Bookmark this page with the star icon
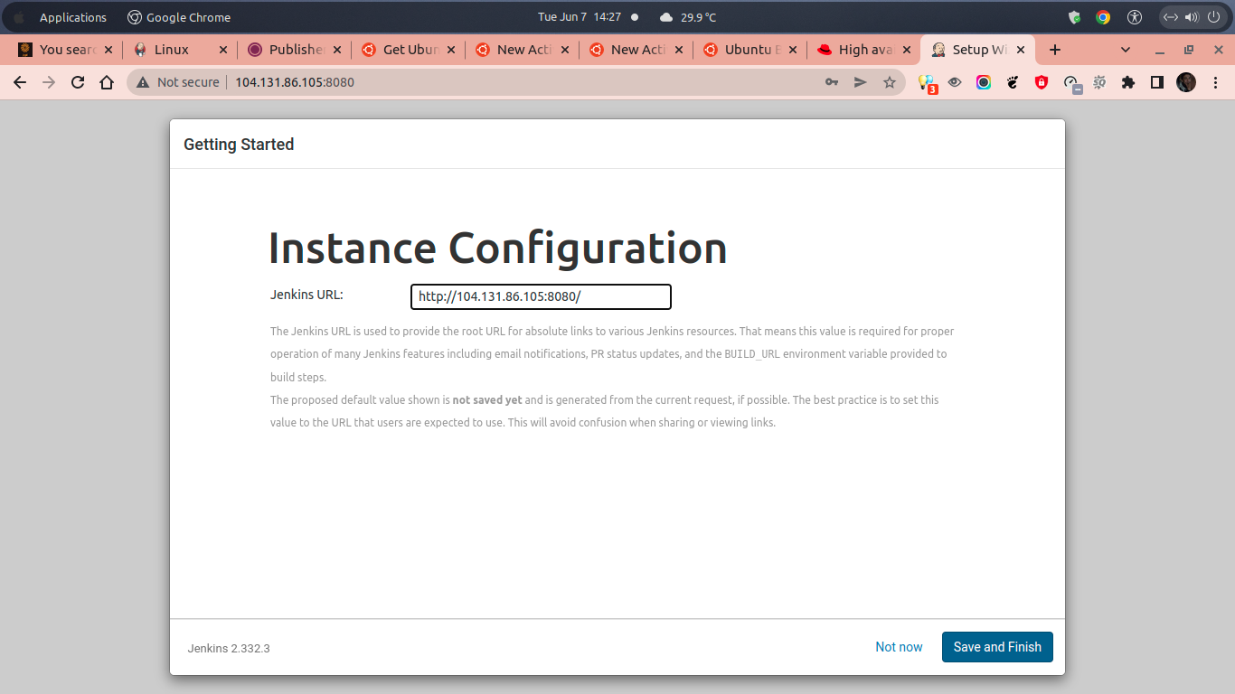This screenshot has width=1235, height=694. tap(890, 82)
